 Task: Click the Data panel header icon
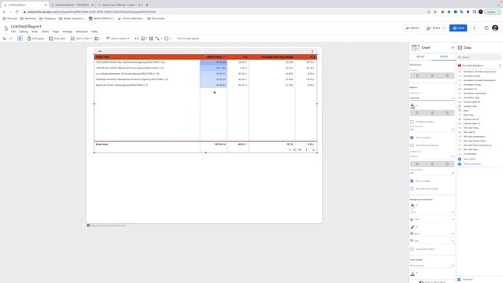461,48
